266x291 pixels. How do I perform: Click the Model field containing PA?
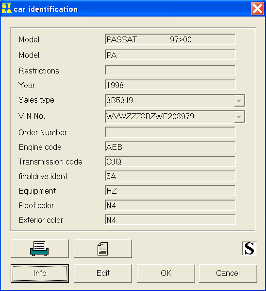click(x=170, y=55)
